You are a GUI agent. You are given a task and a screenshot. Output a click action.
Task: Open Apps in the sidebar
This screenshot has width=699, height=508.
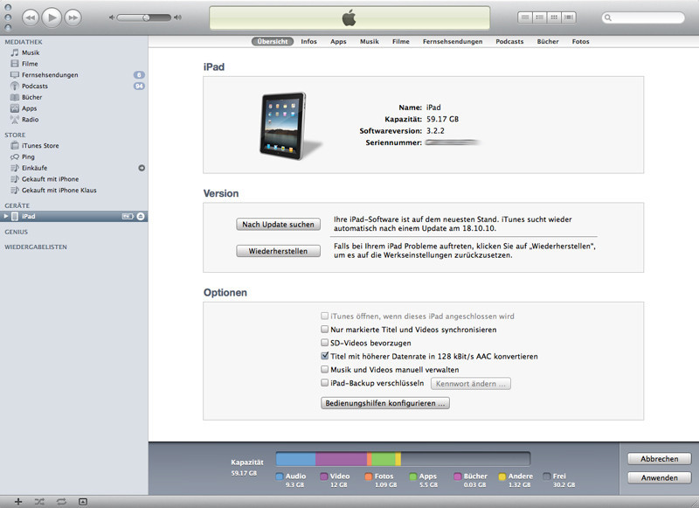tap(74, 108)
